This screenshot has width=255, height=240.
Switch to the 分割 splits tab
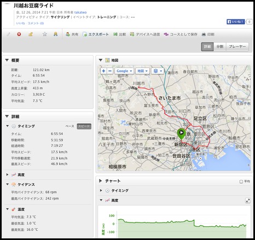click(x=220, y=46)
